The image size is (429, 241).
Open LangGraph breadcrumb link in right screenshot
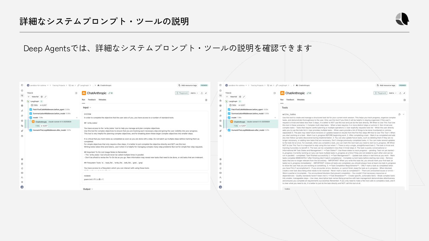[282, 85]
